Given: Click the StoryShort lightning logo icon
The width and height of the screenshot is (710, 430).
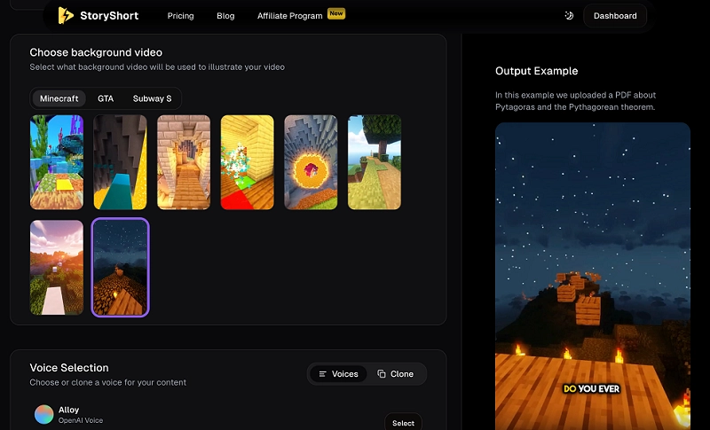Looking at the screenshot, I should pos(66,15).
